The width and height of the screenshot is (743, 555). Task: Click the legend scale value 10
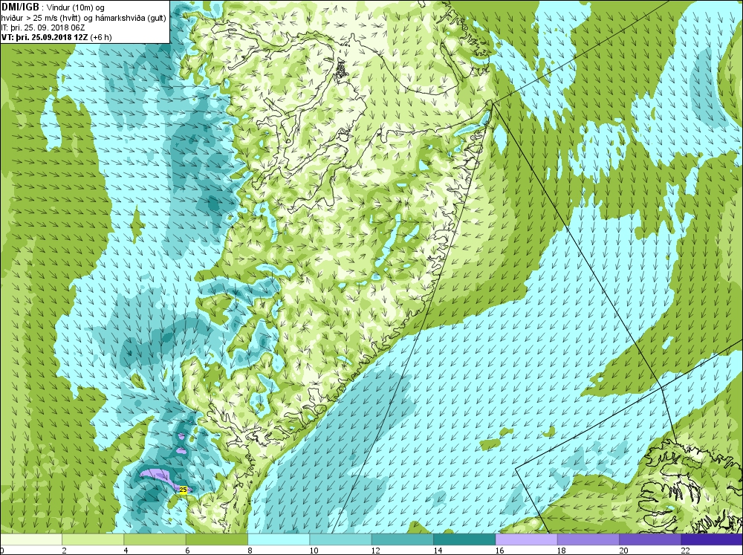pos(314,551)
